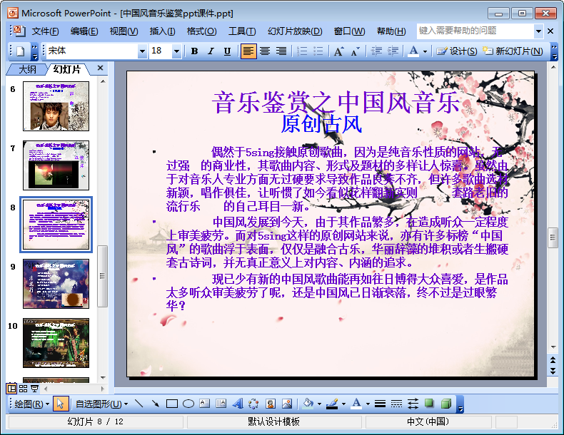Viewport: 564px width, 435px height.
Task: Open font color dropdown in formatting toolbar
Action: pos(425,52)
